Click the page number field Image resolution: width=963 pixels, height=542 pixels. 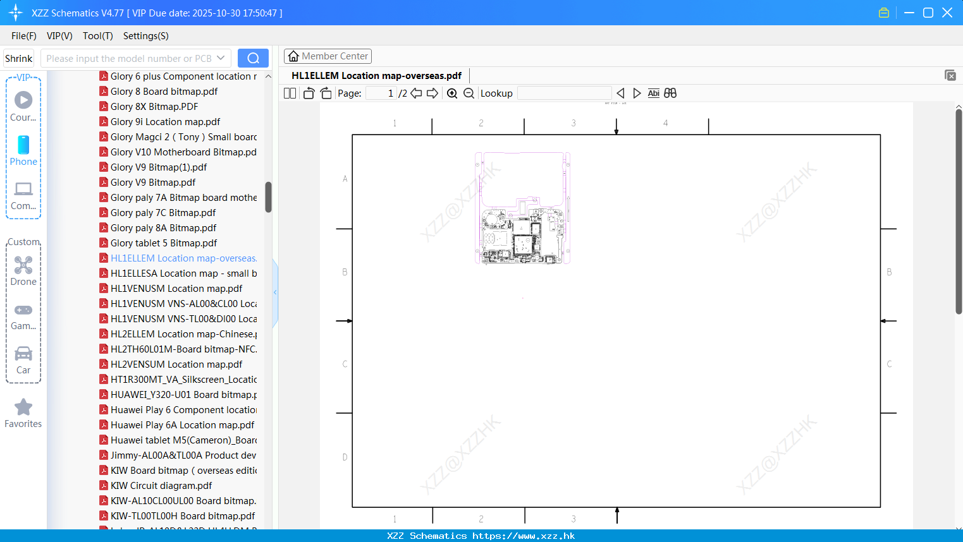coord(381,93)
